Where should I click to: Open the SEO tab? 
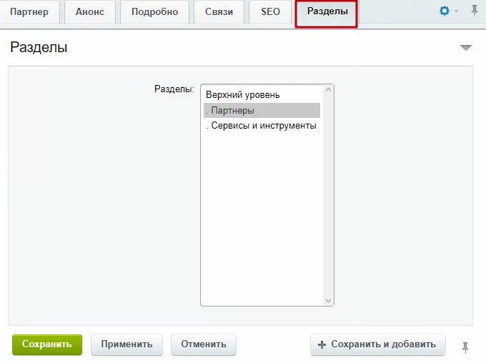[270, 12]
